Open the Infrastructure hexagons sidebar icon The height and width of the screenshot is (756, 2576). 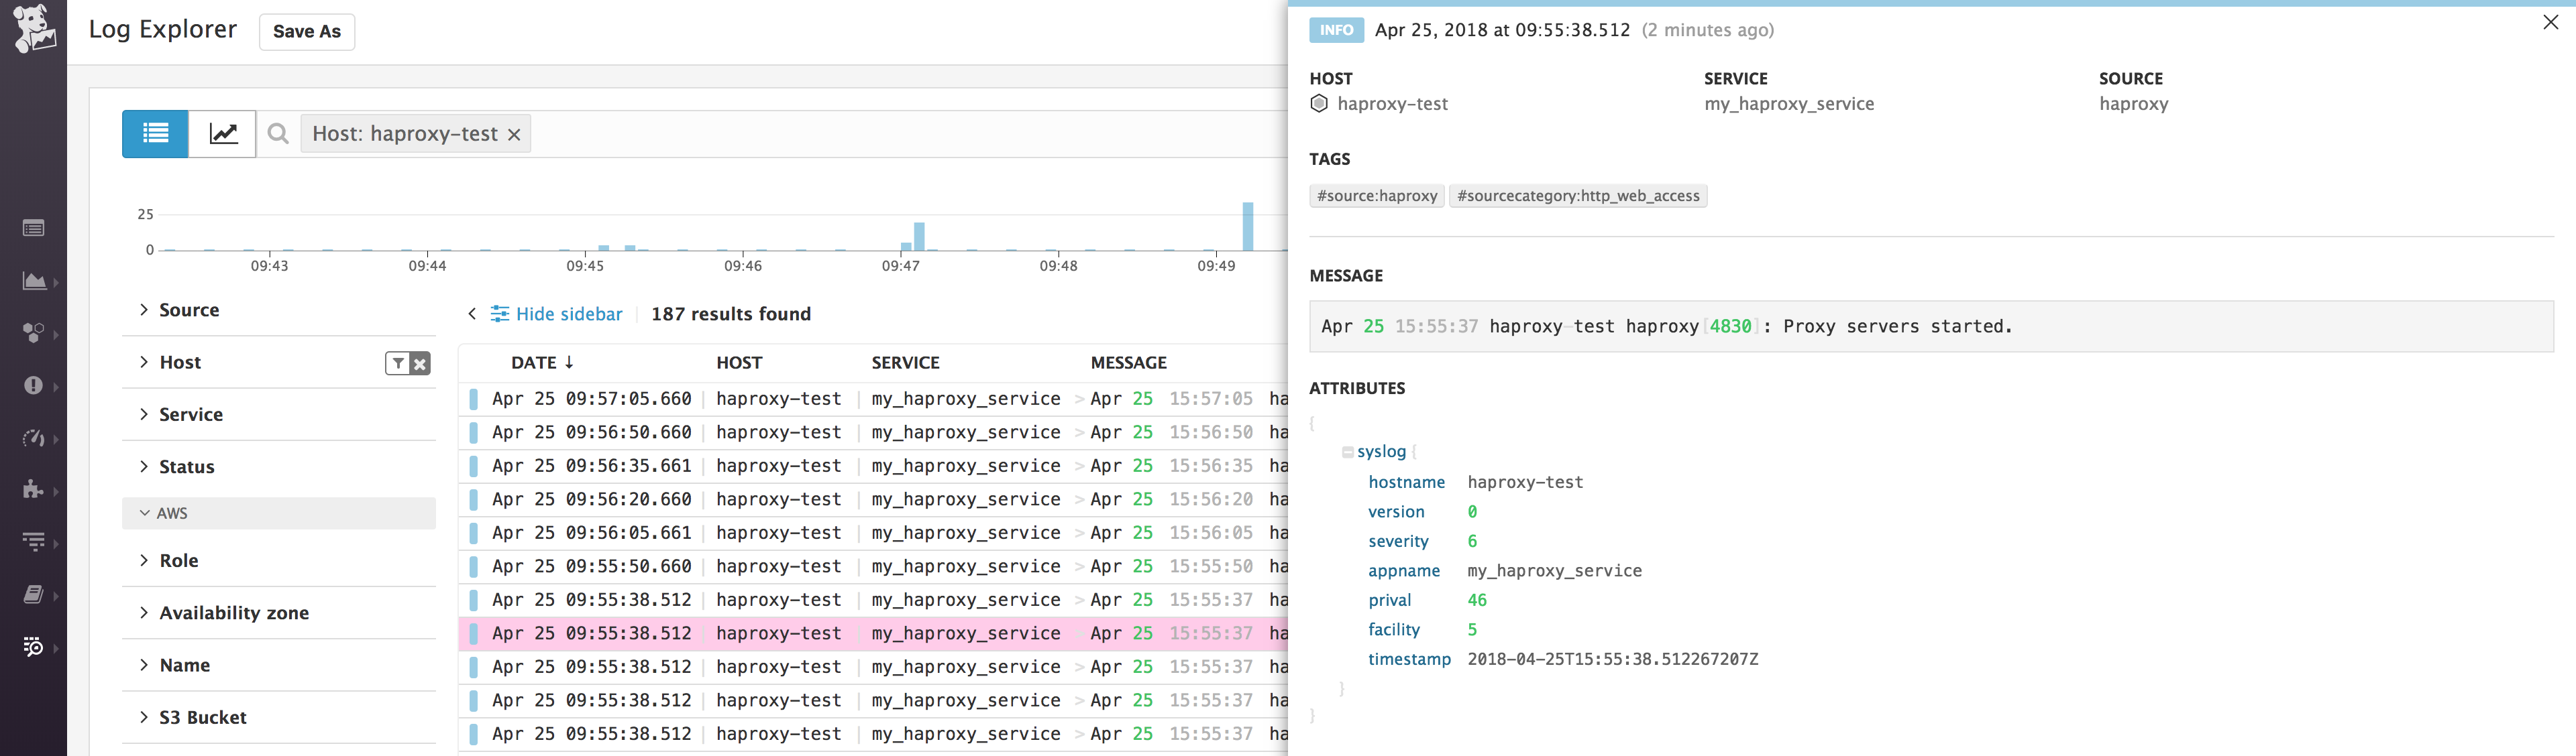click(34, 332)
